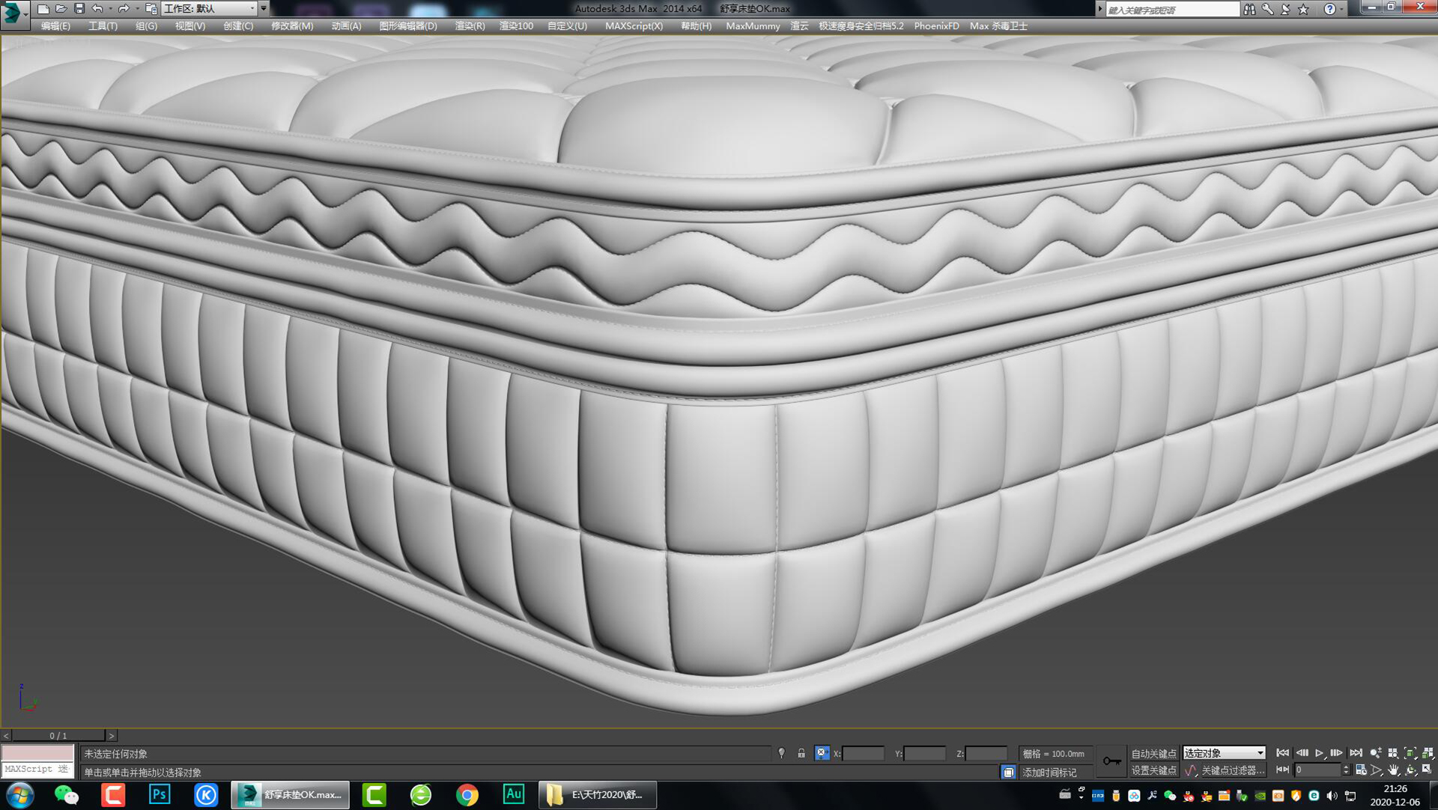
Task: Activate the Pan view hand icon
Action: [1393, 771]
